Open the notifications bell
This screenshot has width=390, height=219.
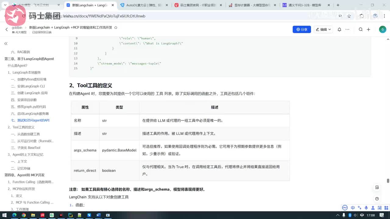tap(339, 30)
